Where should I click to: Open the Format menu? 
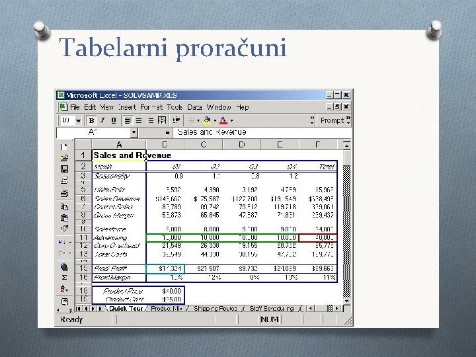pos(151,107)
